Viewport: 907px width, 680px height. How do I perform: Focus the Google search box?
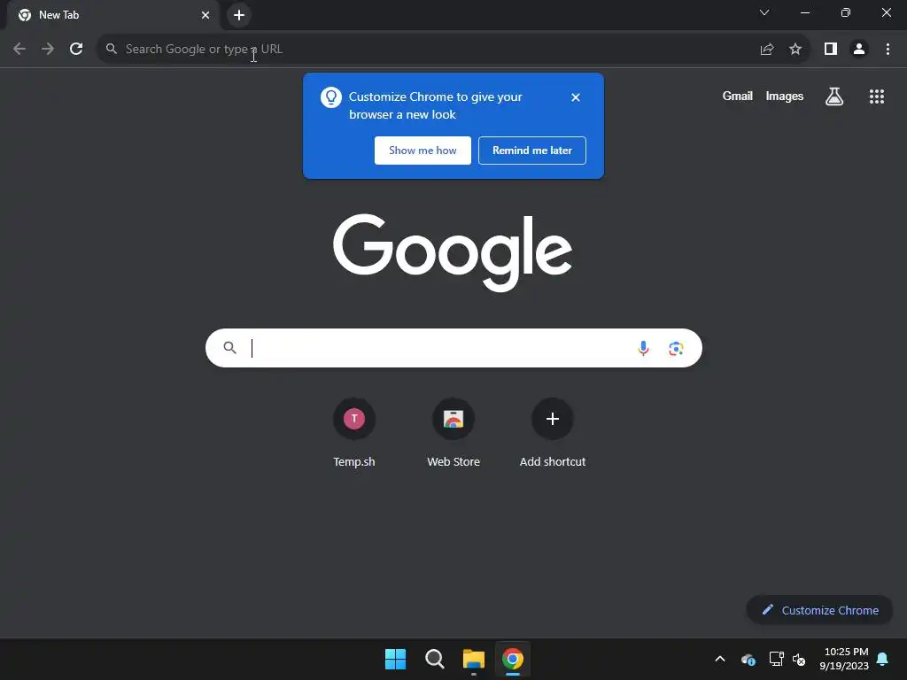(453, 348)
